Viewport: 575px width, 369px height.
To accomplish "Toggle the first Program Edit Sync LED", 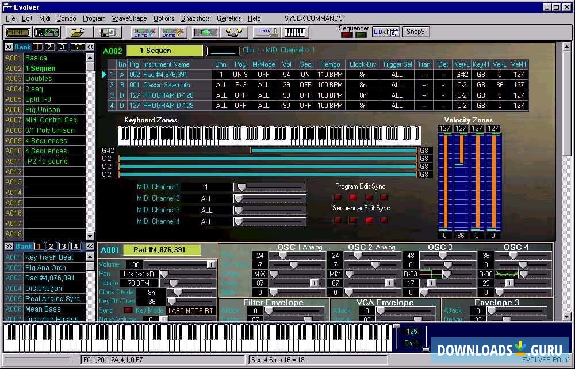I will pos(338,197).
